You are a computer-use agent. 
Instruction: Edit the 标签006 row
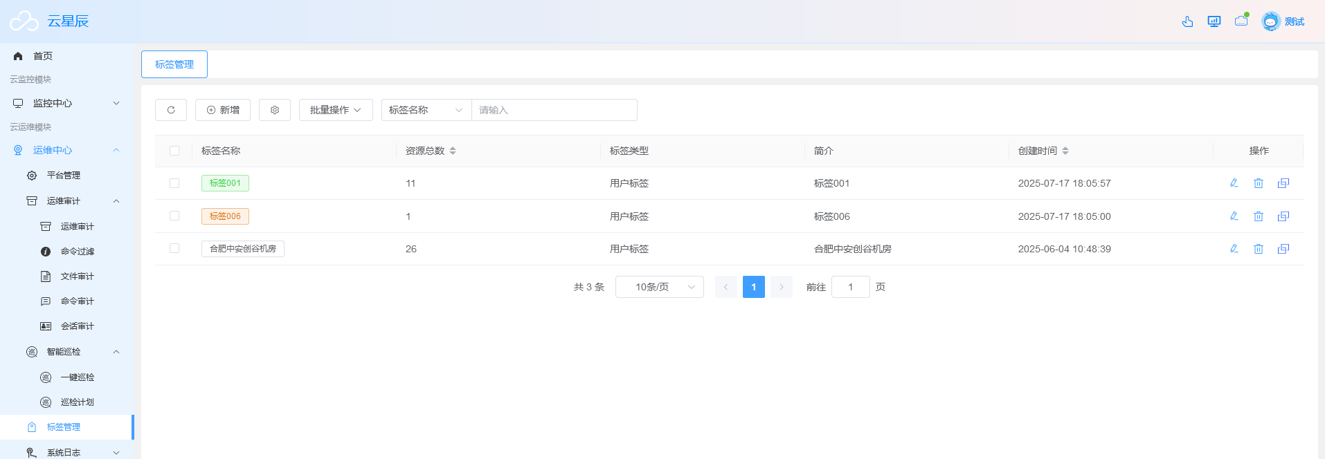pyautogui.click(x=1234, y=216)
